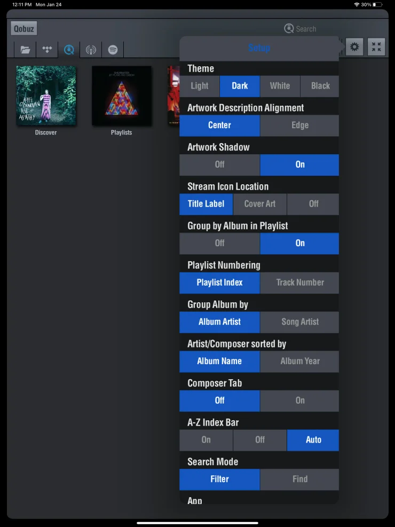The image size is (395, 527).
Task: Choose the Black theme option
Action: click(x=320, y=86)
